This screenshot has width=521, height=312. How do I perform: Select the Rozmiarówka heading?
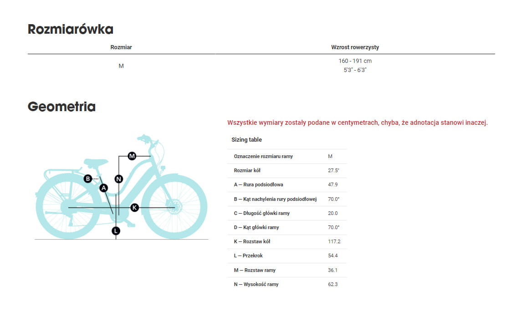pos(71,29)
